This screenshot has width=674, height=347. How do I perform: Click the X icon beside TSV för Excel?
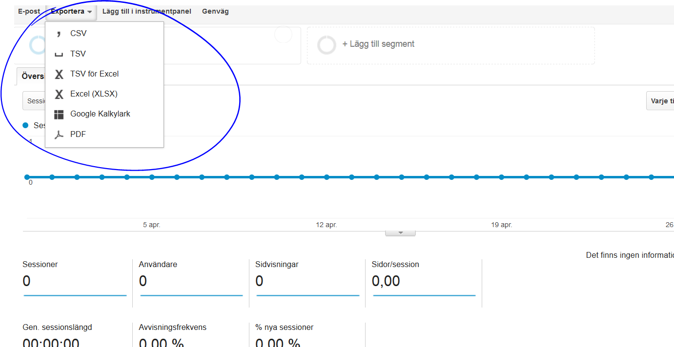click(x=59, y=74)
